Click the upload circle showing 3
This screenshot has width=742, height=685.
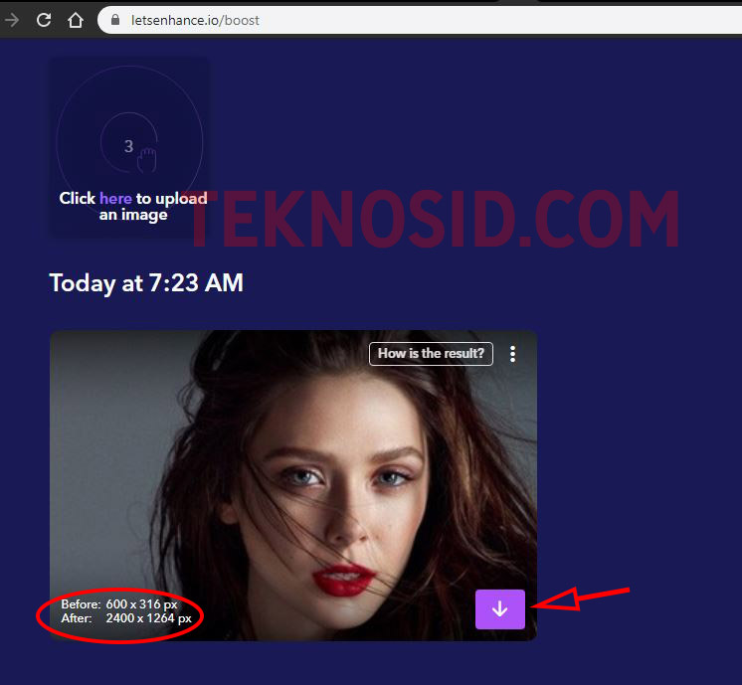(128, 143)
